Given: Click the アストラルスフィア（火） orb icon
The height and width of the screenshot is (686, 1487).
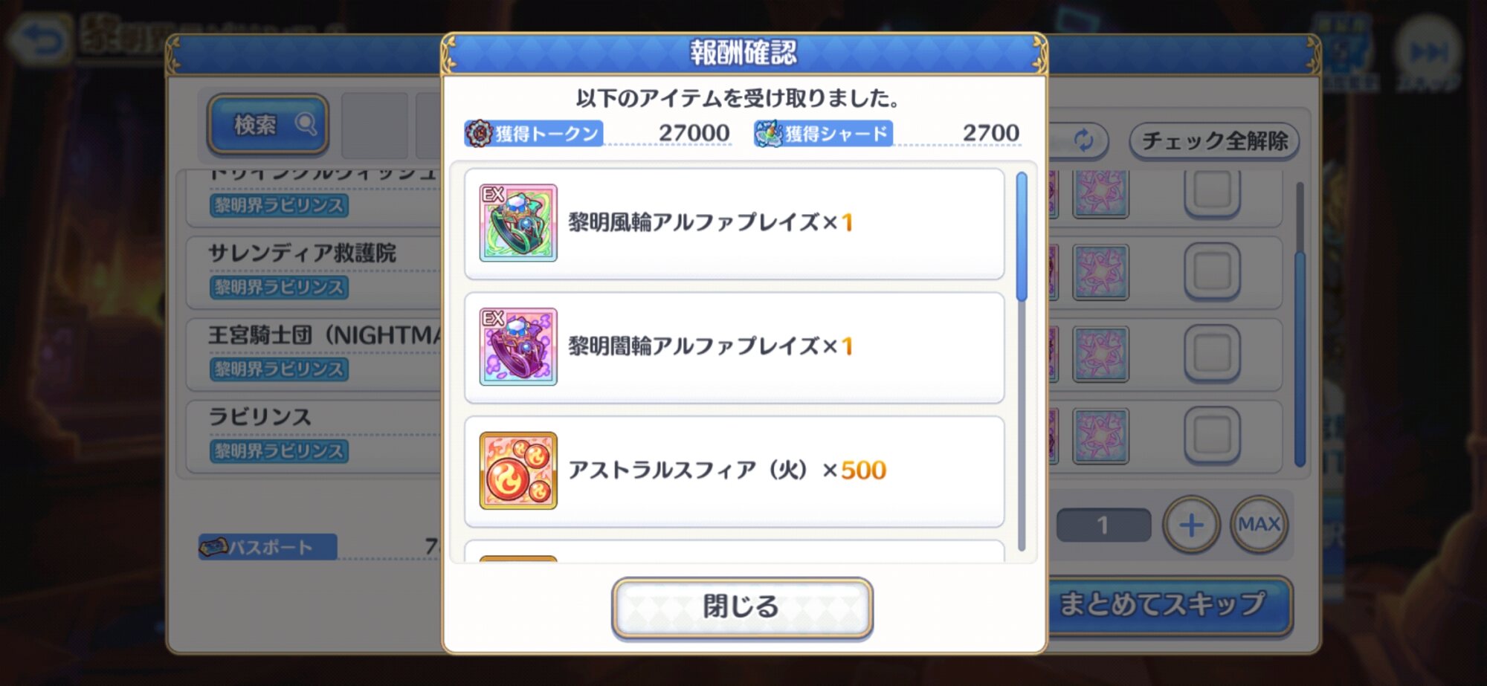Looking at the screenshot, I should pos(518,470).
